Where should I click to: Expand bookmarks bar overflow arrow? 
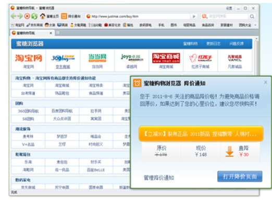pos(255,25)
